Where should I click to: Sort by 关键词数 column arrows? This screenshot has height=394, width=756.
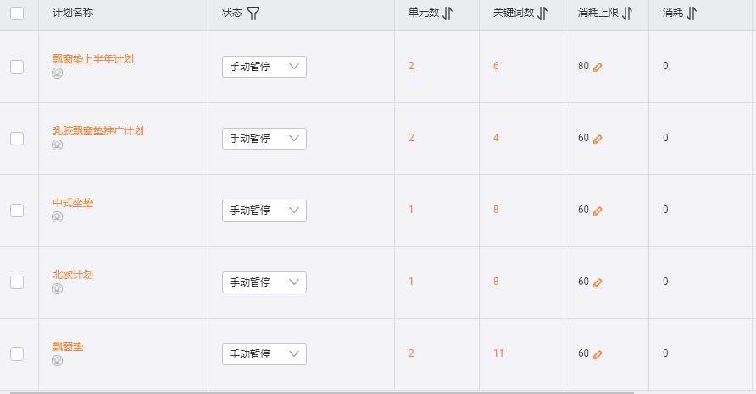click(543, 14)
